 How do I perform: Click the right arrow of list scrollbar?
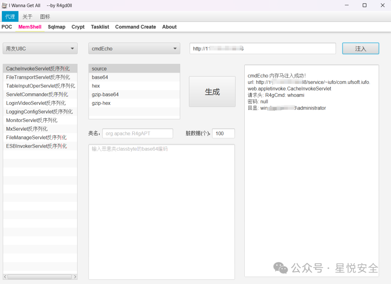(x=75, y=277)
